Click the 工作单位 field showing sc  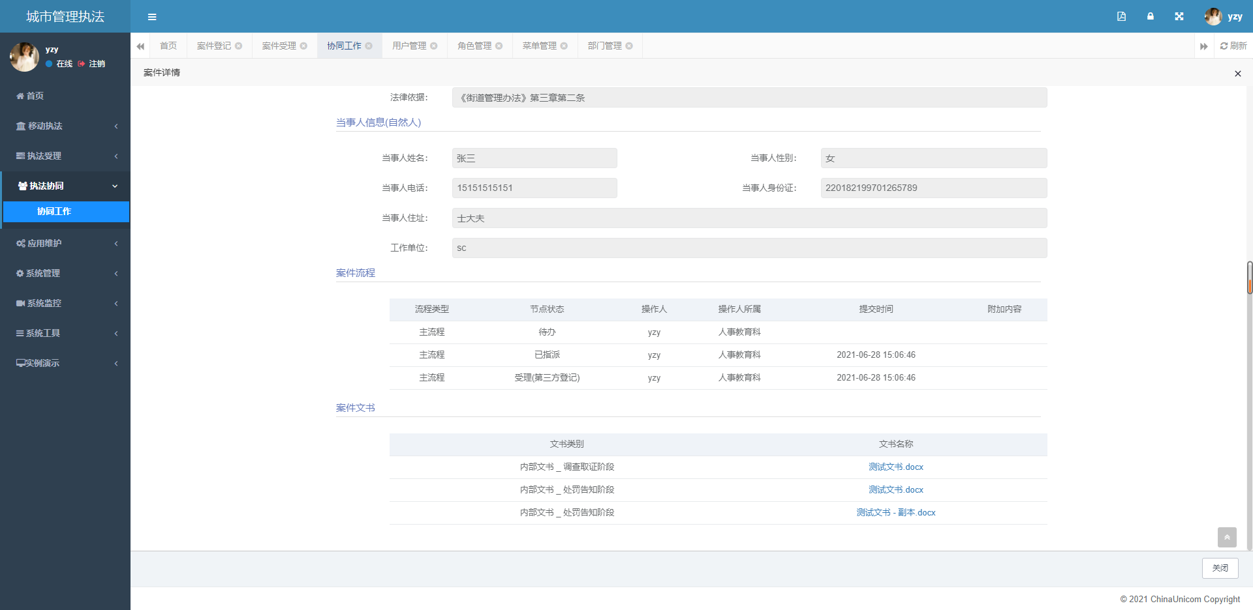point(749,248)
